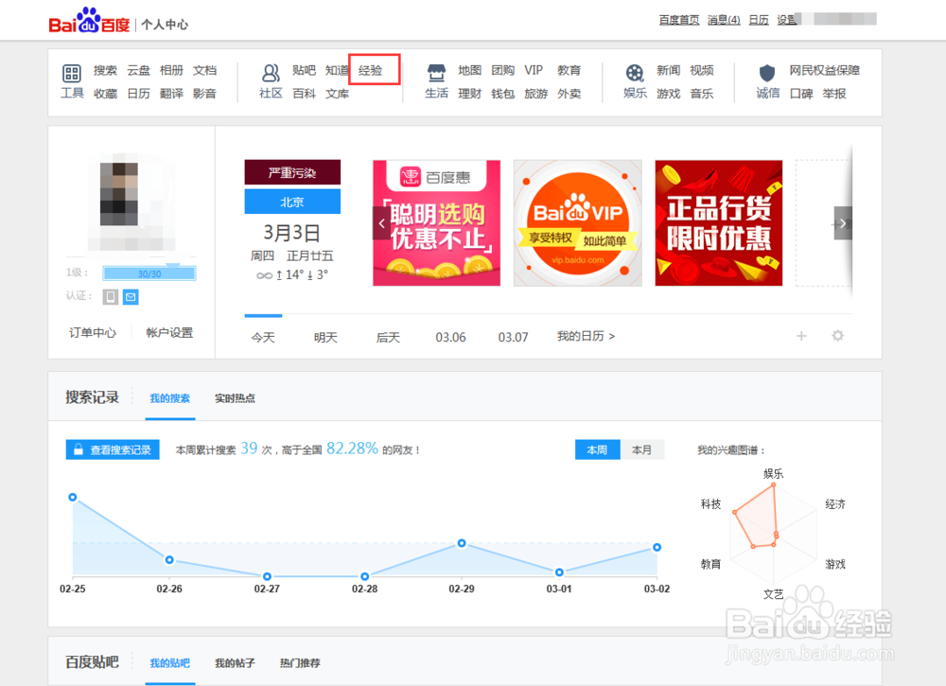The image size is (946, 686).
Task: Select the 今天 weather tab
Action: (x=263, y=337)
